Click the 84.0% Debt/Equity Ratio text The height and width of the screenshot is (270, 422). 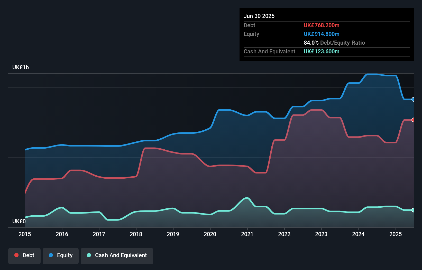[334, 43]
